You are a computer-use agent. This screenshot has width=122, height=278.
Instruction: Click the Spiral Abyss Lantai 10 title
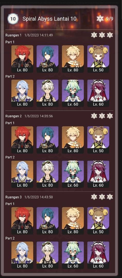point(49,19)
